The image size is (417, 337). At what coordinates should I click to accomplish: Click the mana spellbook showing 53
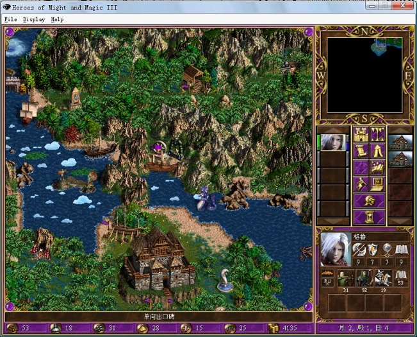(x=401, y=278)
